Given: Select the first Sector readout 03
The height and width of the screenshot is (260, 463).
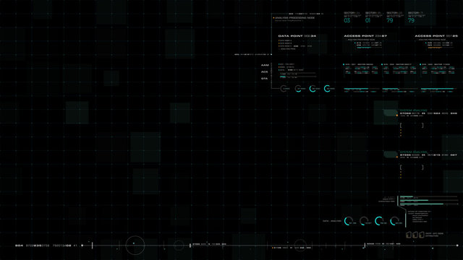Looking at the screenshot, I should coord(347,20).
